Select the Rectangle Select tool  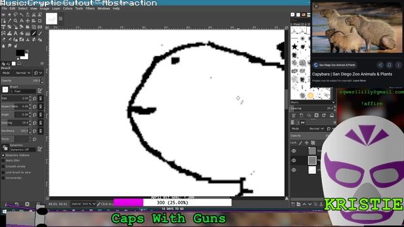(x=3, y=15)
